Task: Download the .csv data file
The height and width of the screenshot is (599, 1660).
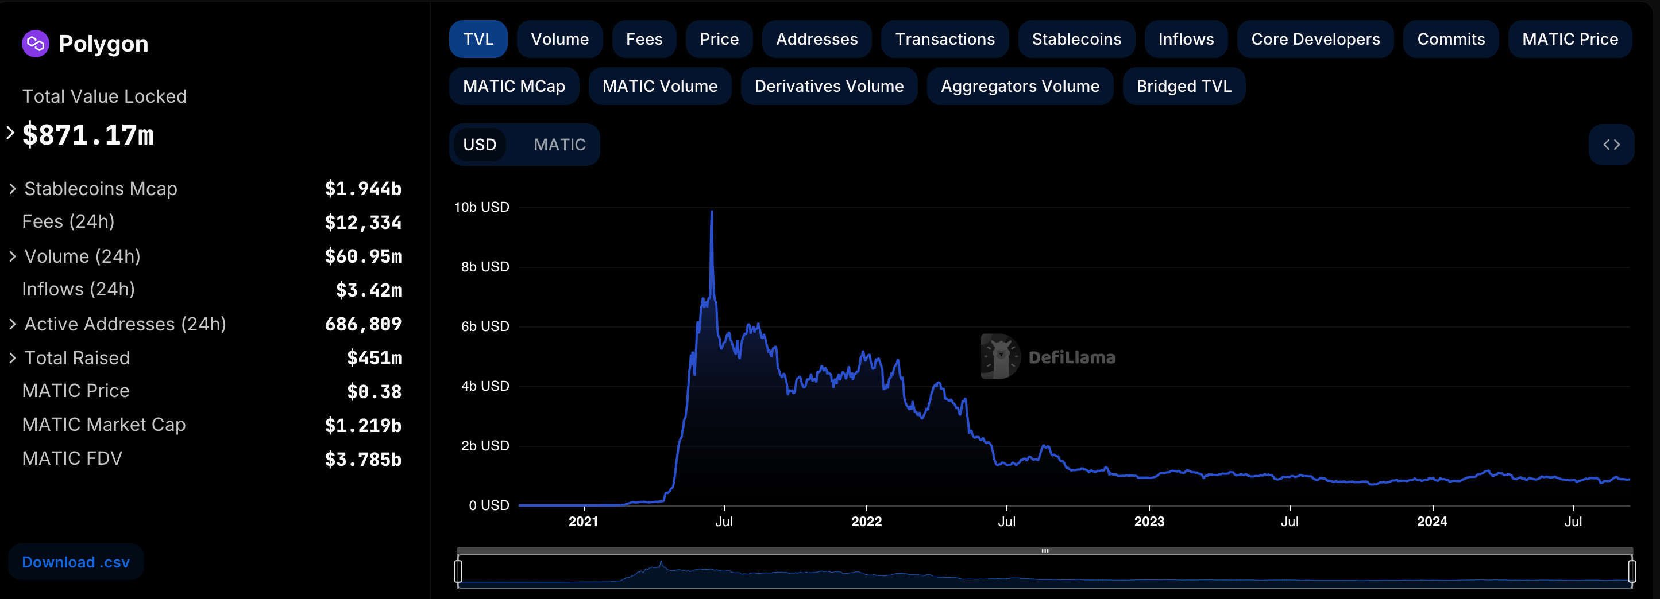Action: [76, 562]
